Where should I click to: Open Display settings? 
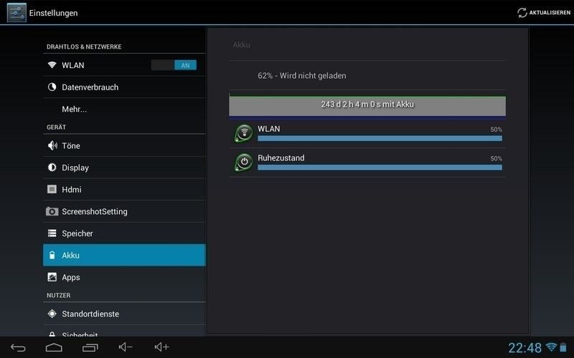tap(124, 168)
